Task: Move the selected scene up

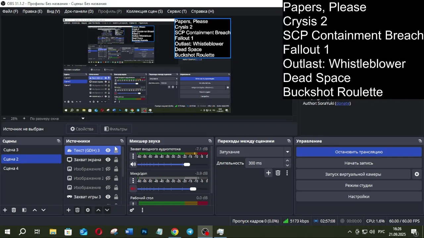Action: point(35,210)
